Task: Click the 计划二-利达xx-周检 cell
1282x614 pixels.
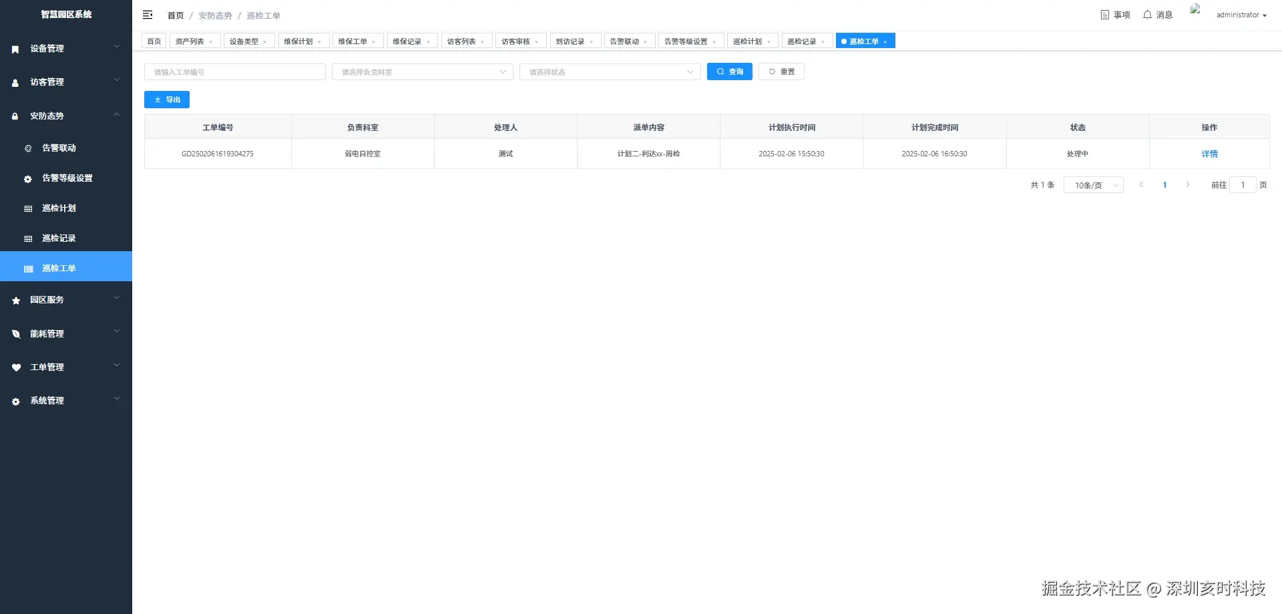Action: coord(648,154)
